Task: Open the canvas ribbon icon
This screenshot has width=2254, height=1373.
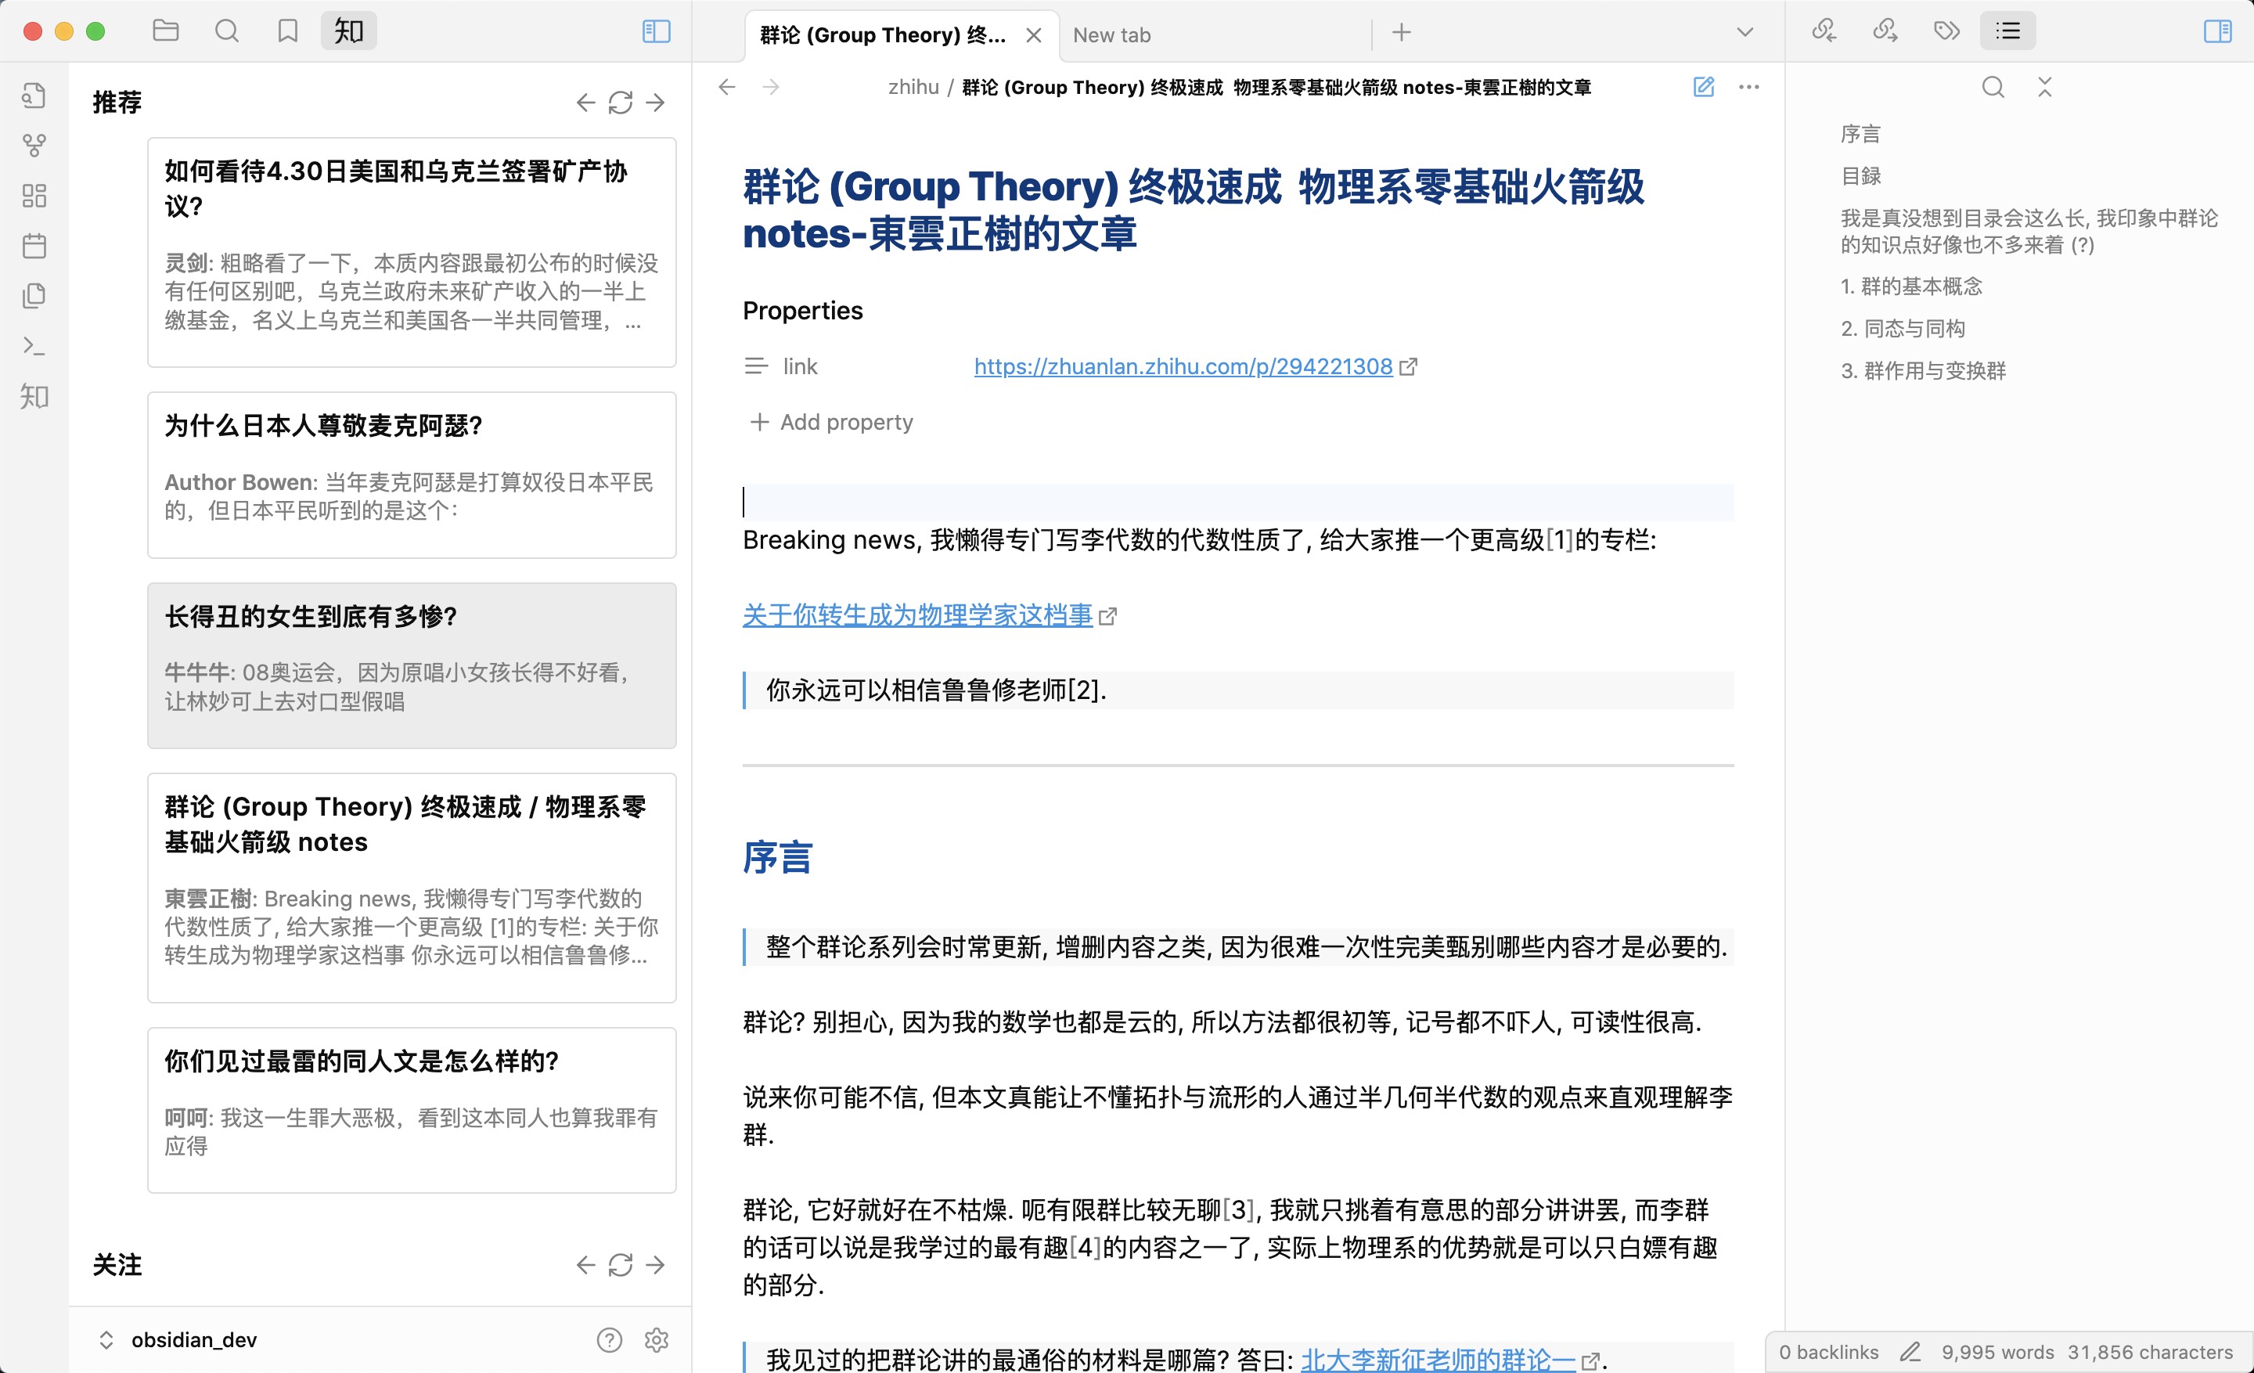Action: 34,195
